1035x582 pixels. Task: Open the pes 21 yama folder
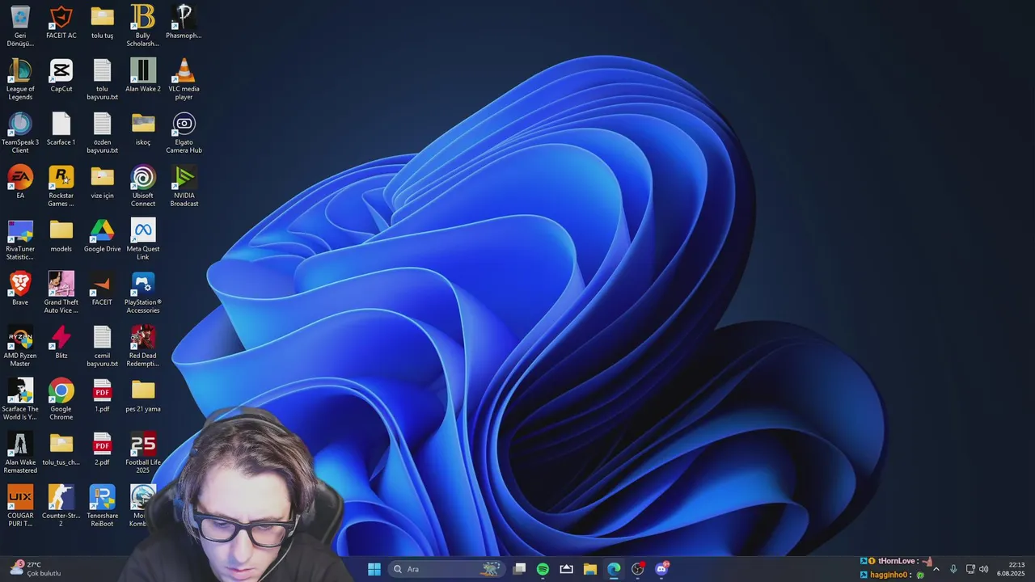pyautogui.click(x=143, y=396)
